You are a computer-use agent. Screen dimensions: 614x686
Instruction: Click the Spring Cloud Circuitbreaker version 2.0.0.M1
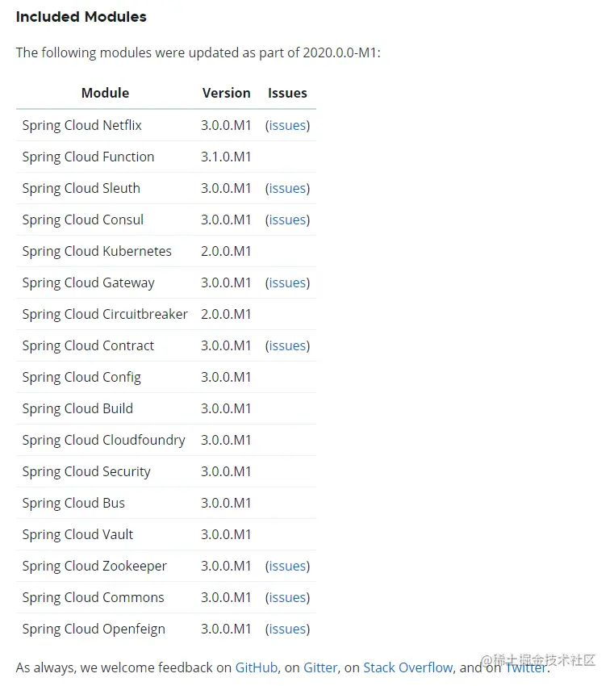tap(226, 314)
